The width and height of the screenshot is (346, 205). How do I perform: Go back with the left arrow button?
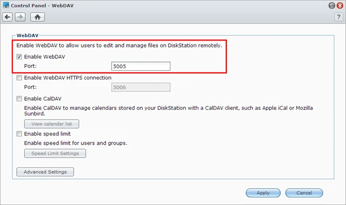pos(7,17)
